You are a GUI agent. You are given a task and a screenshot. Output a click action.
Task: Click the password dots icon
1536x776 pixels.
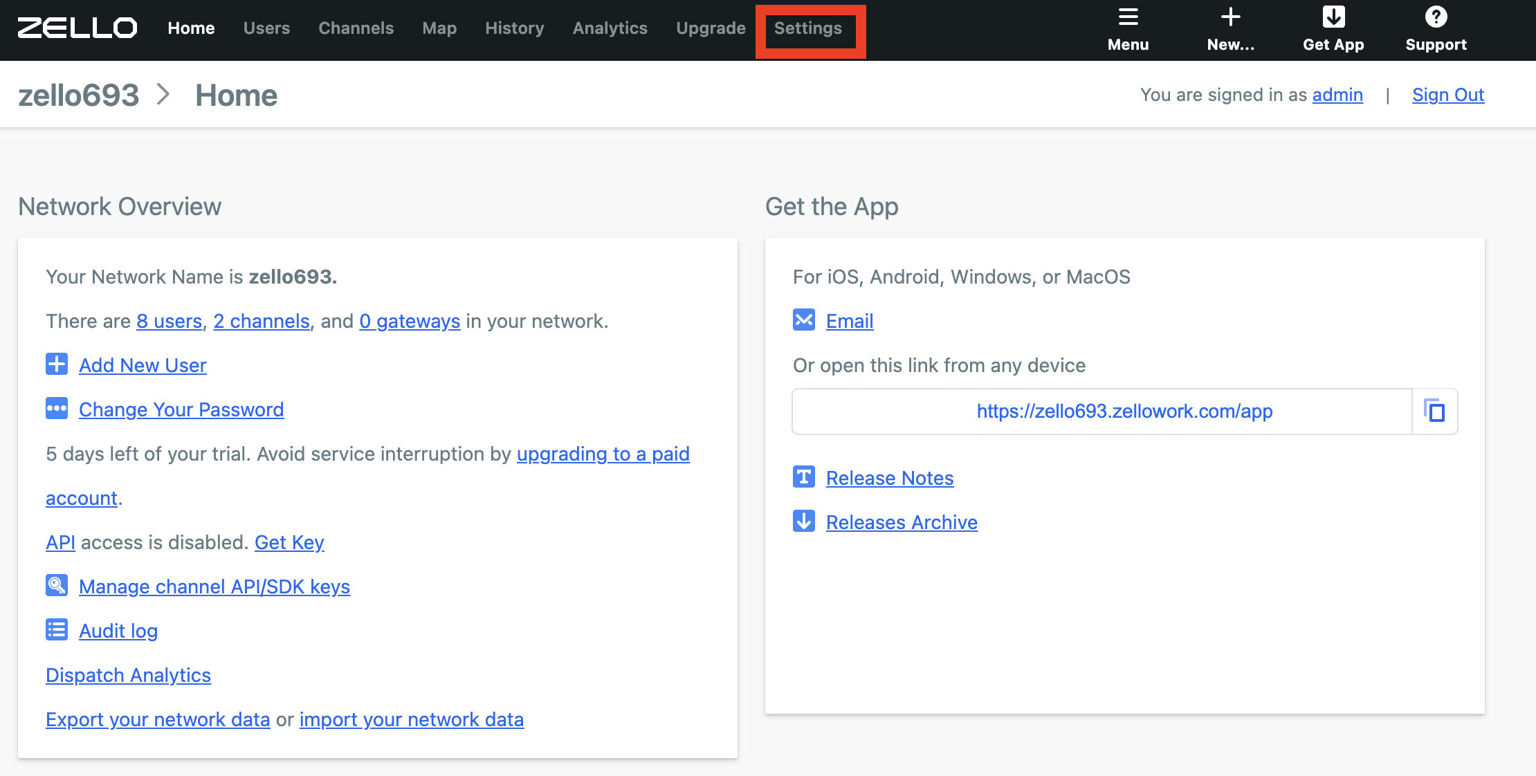(57, 408)
